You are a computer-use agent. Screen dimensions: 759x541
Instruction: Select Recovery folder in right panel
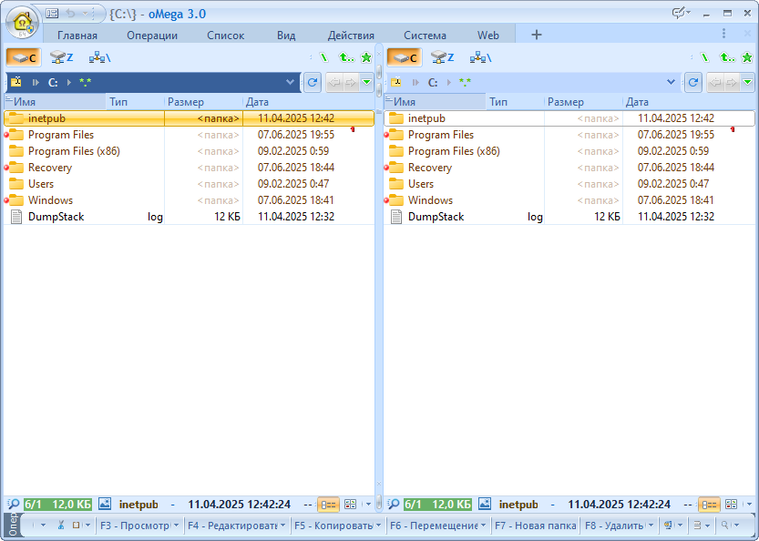[x=569, y=168]
